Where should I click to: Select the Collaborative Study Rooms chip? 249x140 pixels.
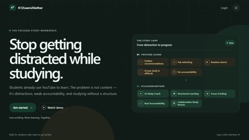coord(186,103)
